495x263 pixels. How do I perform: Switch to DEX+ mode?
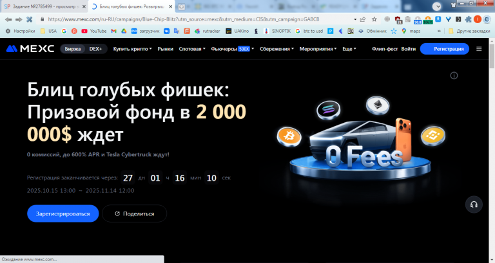95,49
